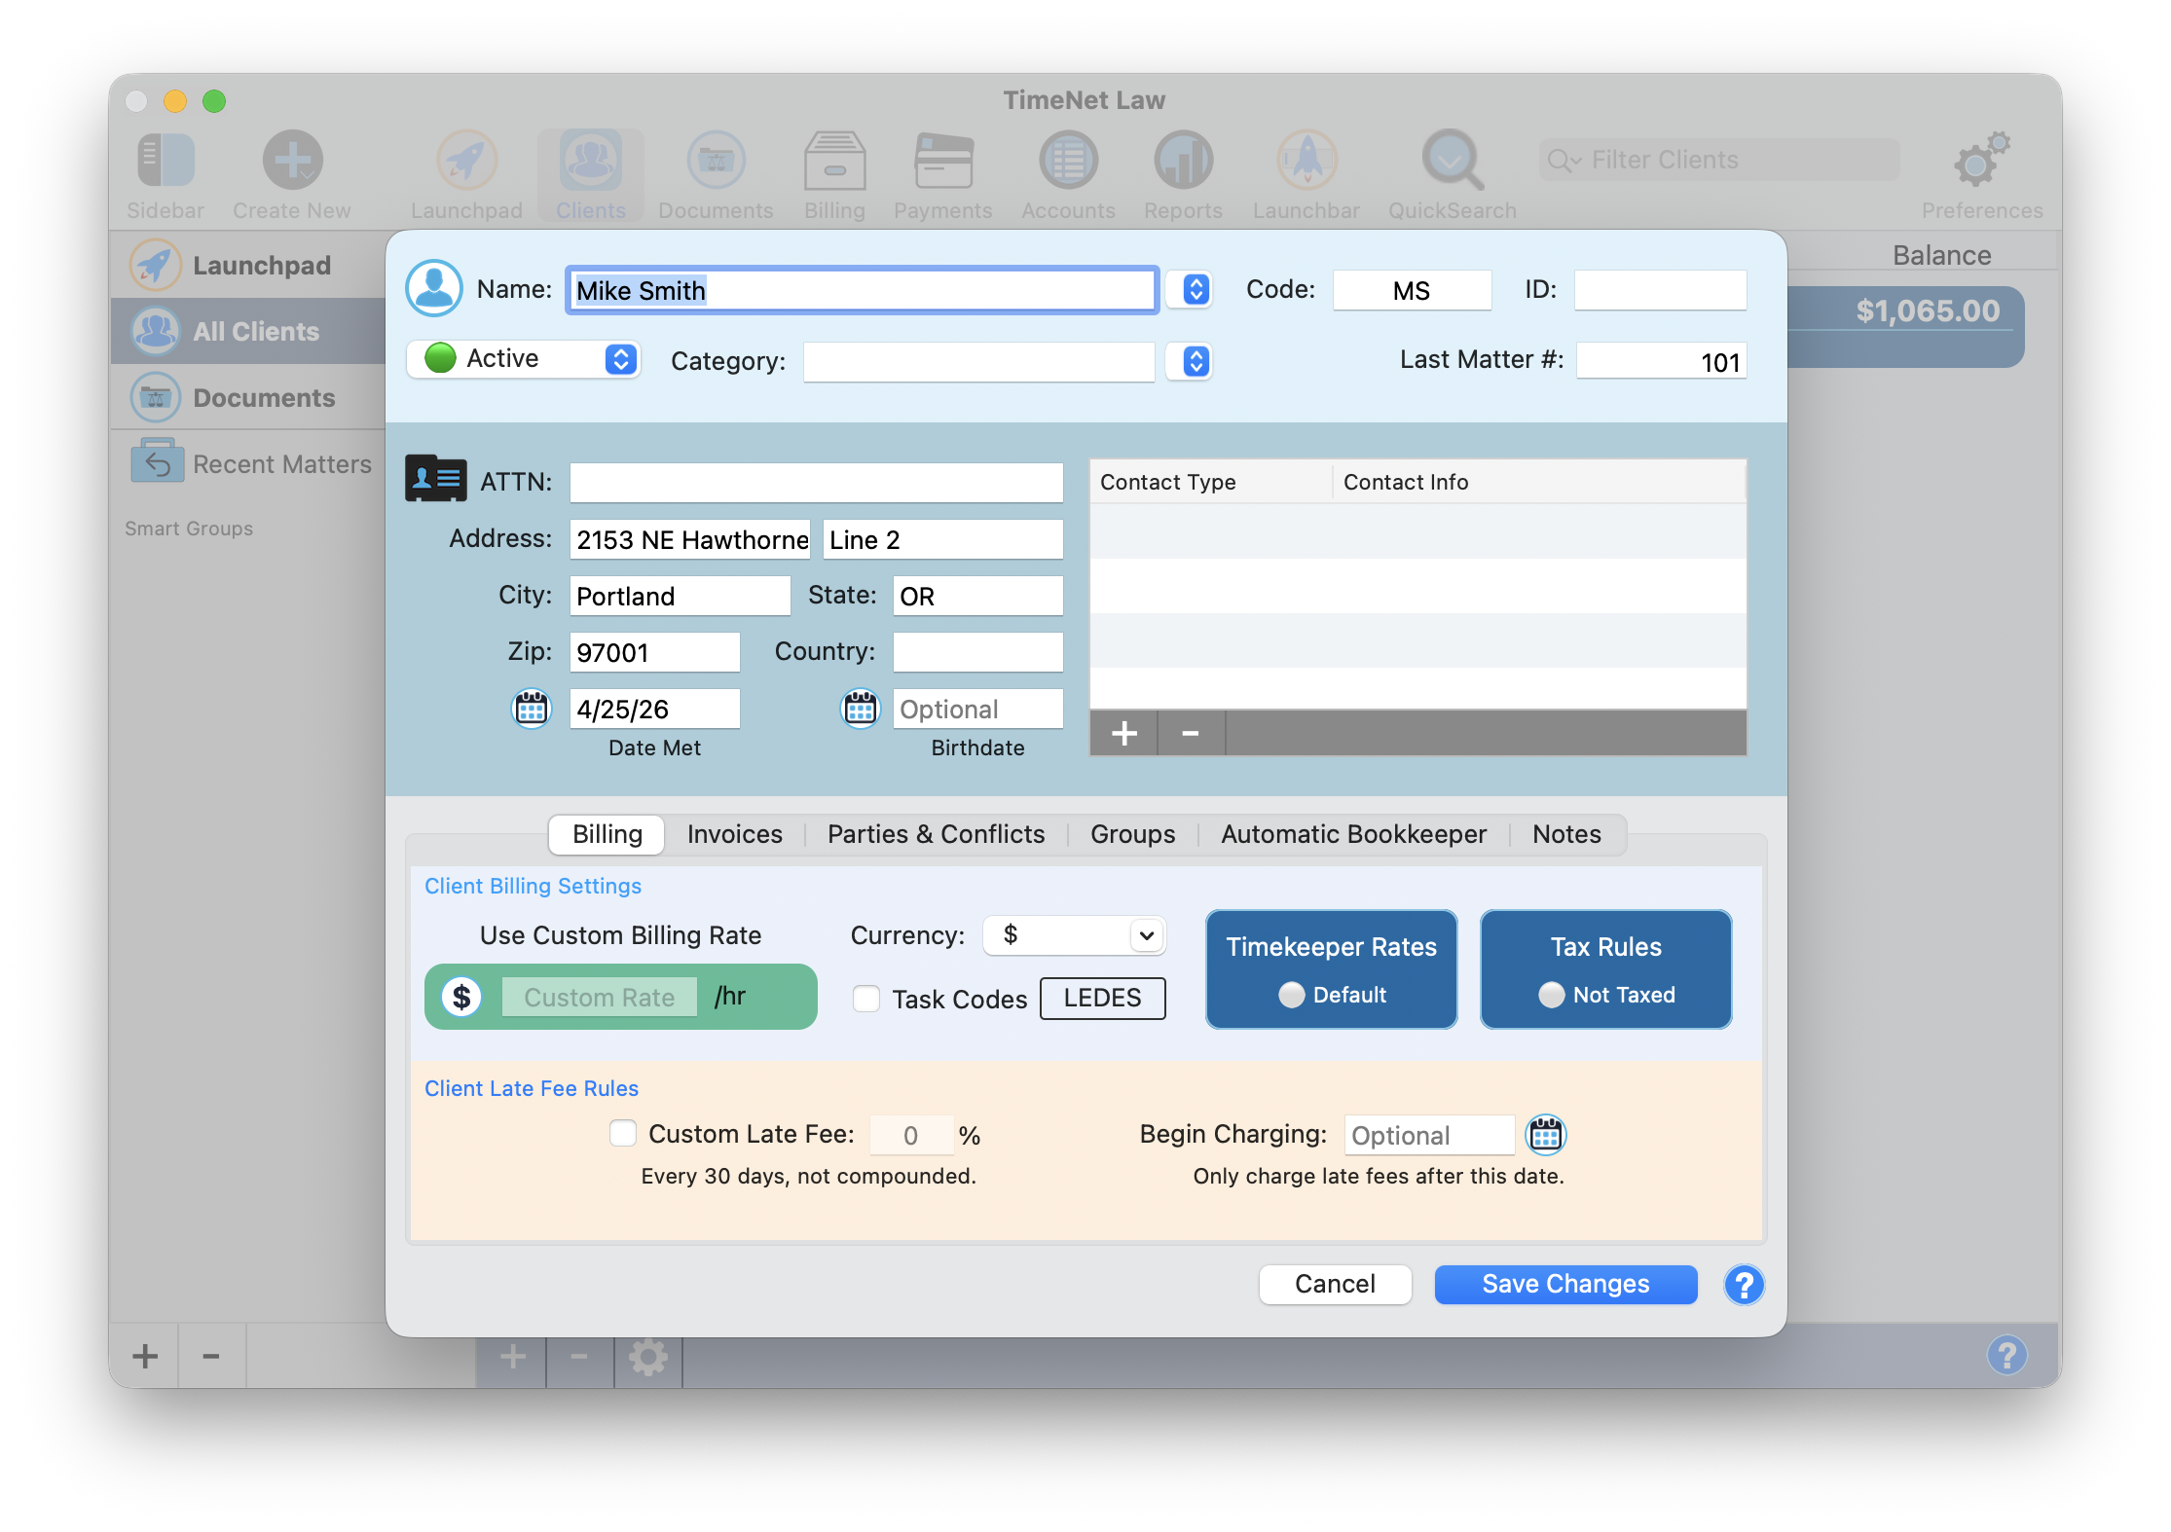Screen dimensions: 2171x1532
Task: Click the Code field showing MS
Action: (x=1412, y=290)
